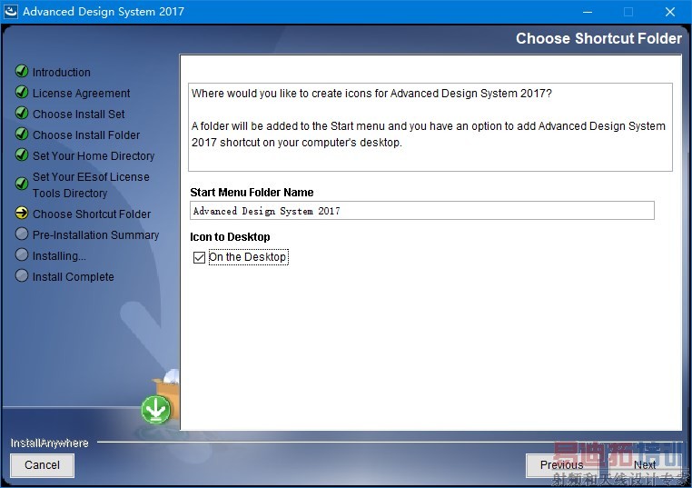Image resolution: width=692 pixels, height=488 pixels.
Task: Click the green checkmark beside Introduction
Action: pyautogui.click(x=22, y=71)
